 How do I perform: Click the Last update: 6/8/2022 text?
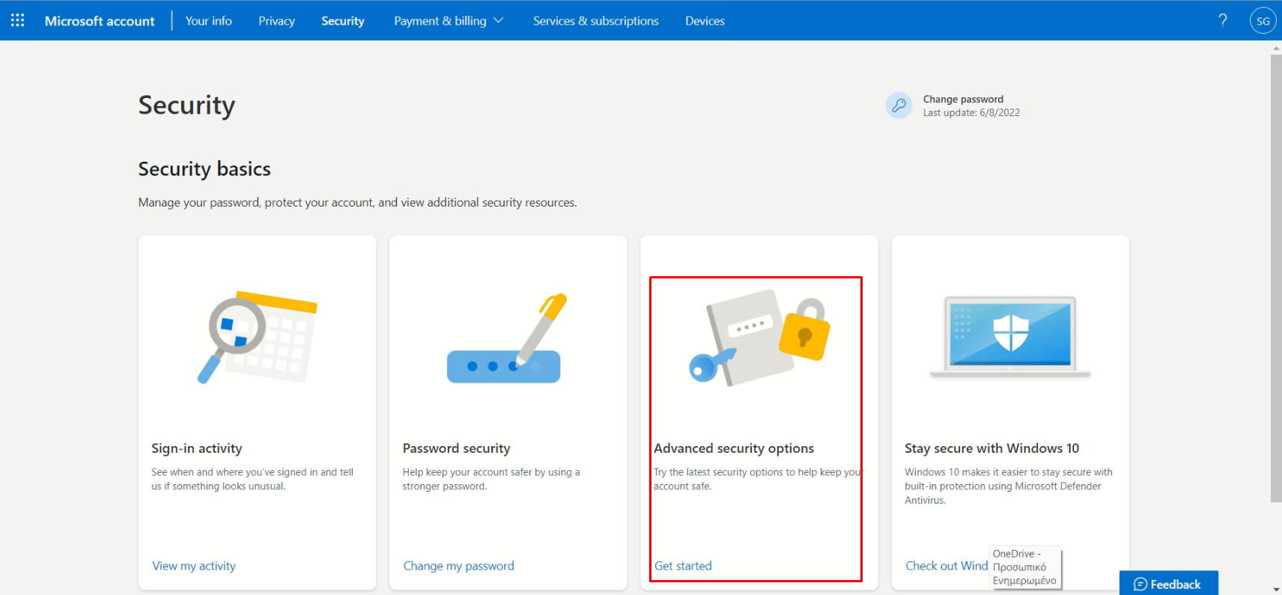(971, 113)
